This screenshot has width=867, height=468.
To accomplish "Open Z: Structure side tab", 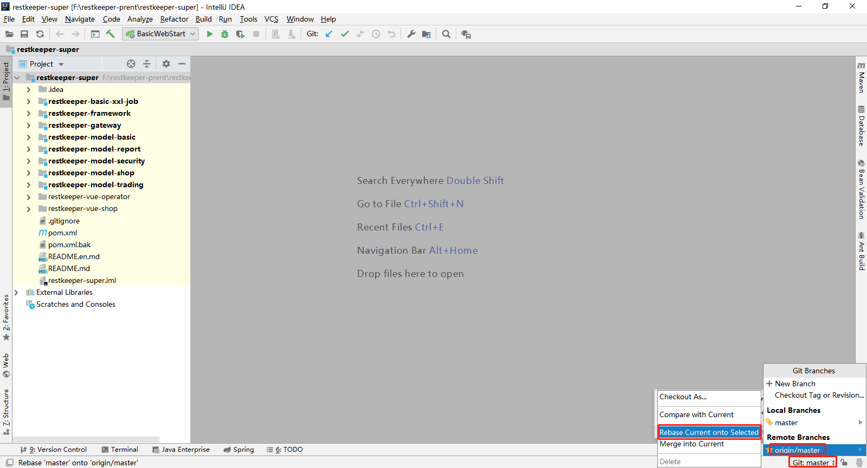I will [x=6, y=412].
